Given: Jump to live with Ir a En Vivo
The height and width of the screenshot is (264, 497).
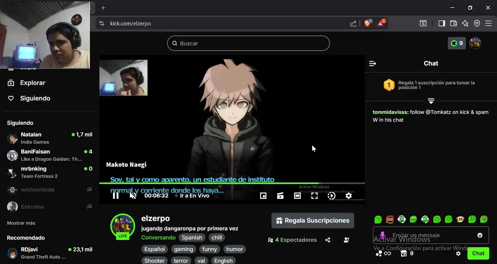Looking at the screenshot, I should pos(192,196).
